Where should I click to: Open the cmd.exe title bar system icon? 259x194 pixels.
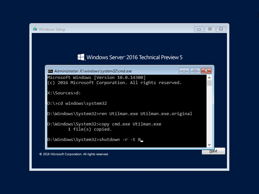pyautogui.click(x=51, y=71)
